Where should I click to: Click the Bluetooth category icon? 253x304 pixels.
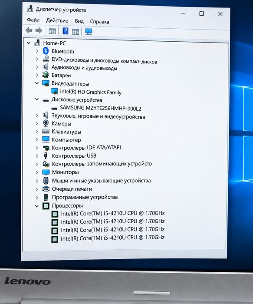(46, 51)
